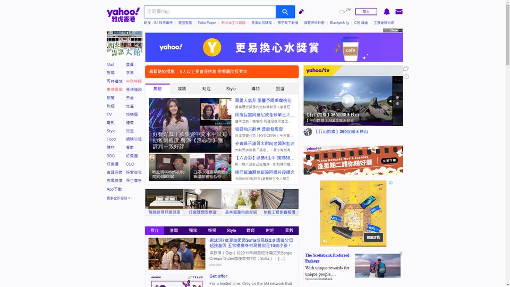Click the small TV icon beside Yahoo TV
The image size is (510, 287).
(x=406, y=77)
